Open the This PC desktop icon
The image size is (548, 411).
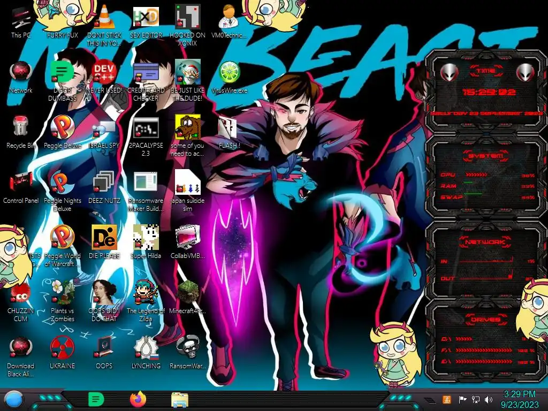21,18
